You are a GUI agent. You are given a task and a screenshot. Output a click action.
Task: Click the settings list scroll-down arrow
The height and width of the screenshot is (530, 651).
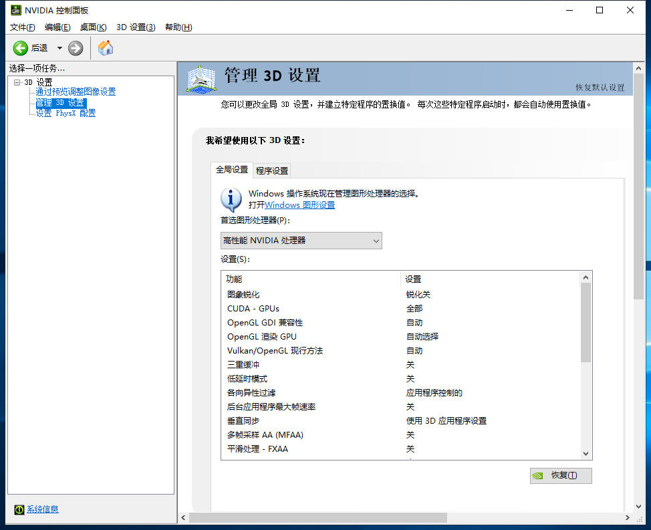click(x=585, y=454)
